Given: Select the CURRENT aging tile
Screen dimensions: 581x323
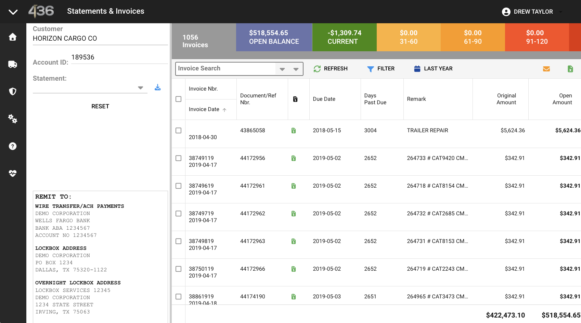Looking at the screenshot, I should pos(345,37).
